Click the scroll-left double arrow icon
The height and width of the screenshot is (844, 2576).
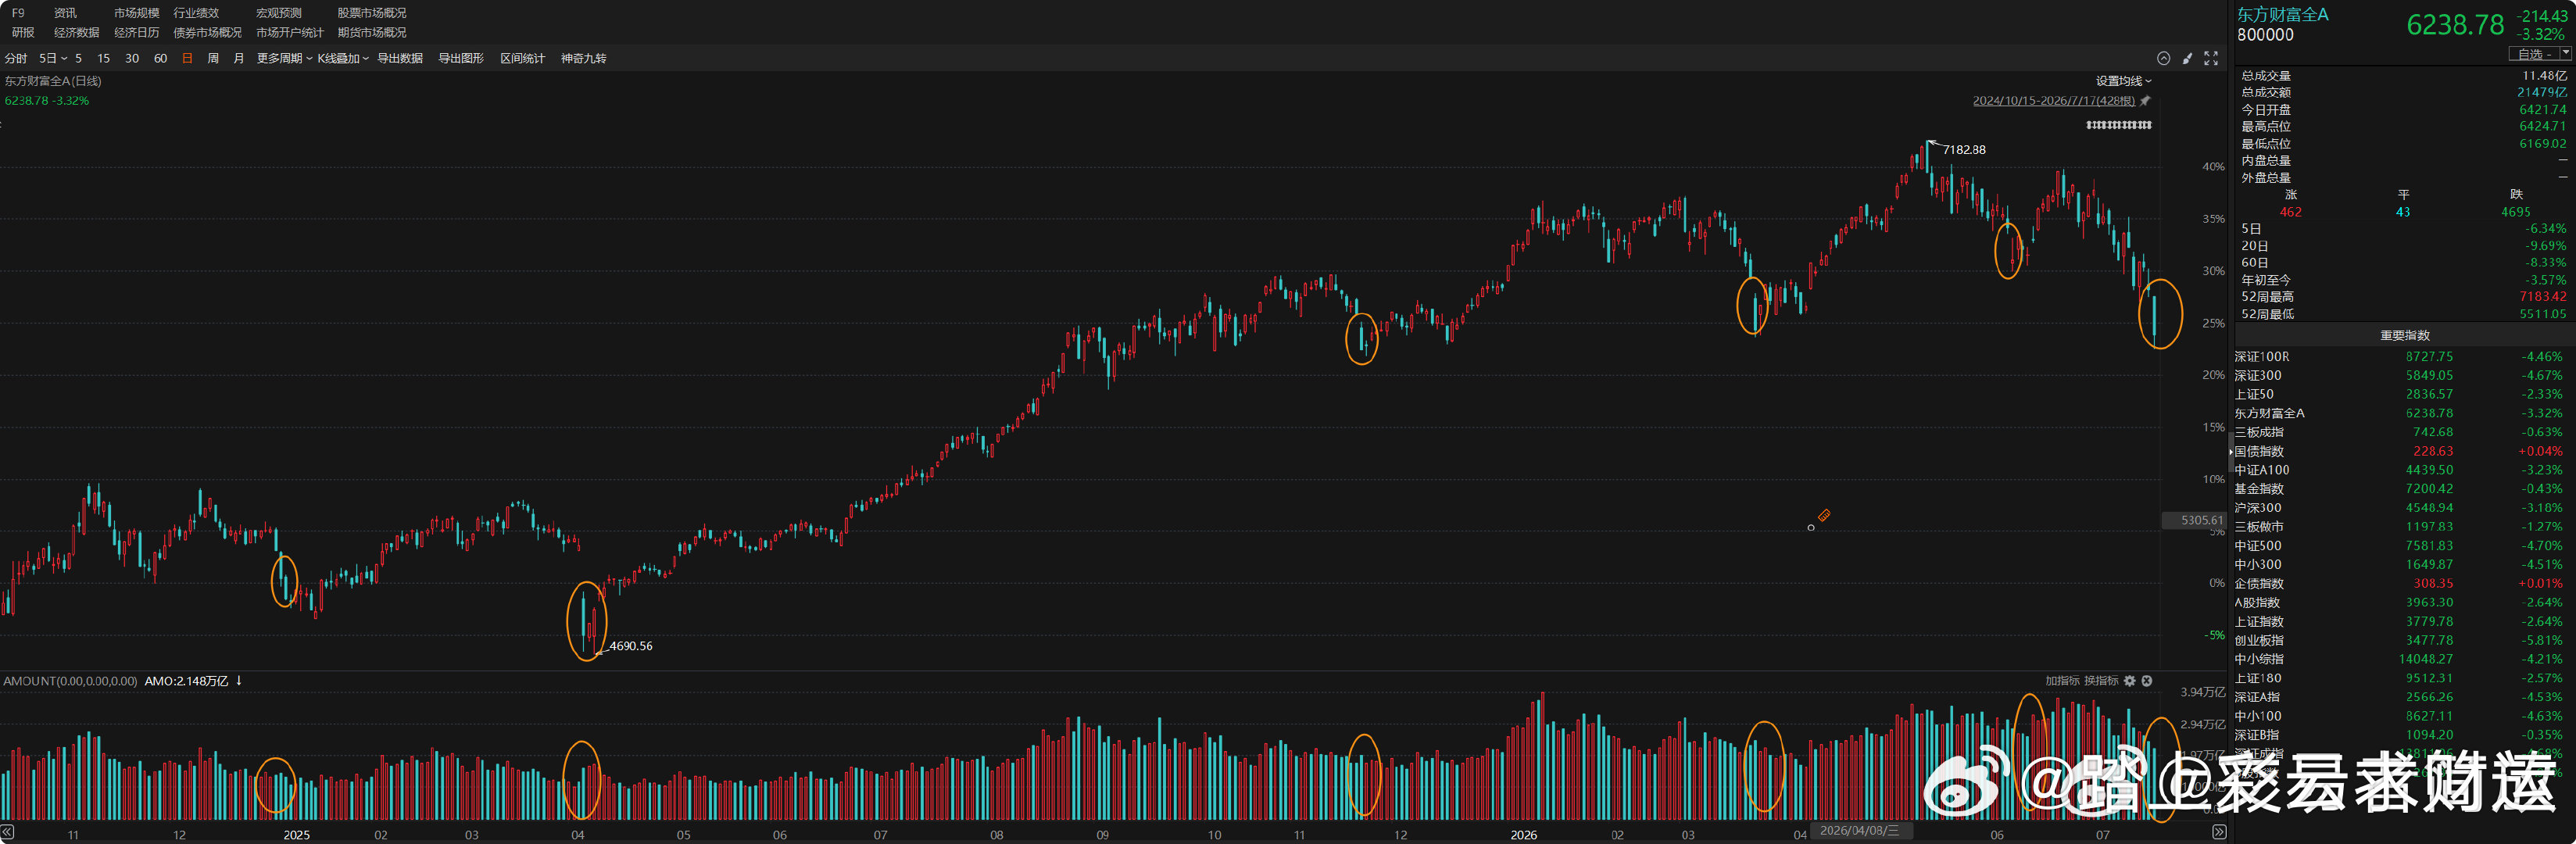(7, 832)
